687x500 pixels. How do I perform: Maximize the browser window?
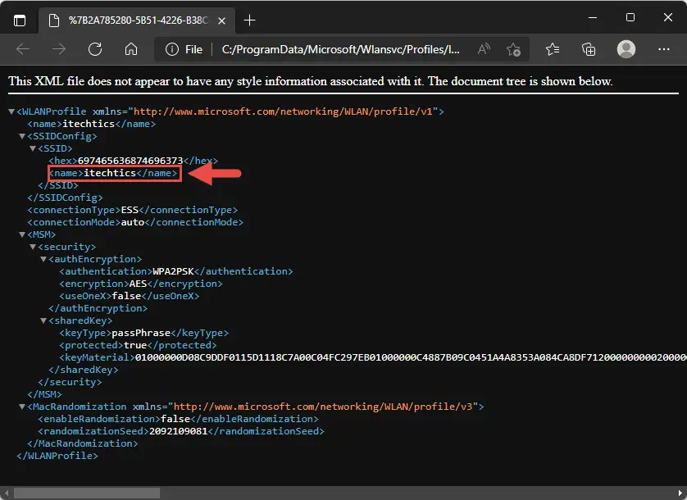(x=630, y=17)
